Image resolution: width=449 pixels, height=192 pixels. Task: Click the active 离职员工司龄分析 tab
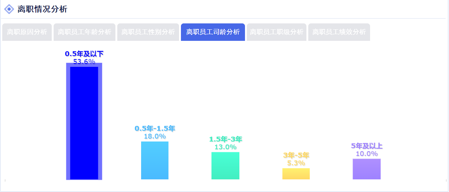coord(213,32)
